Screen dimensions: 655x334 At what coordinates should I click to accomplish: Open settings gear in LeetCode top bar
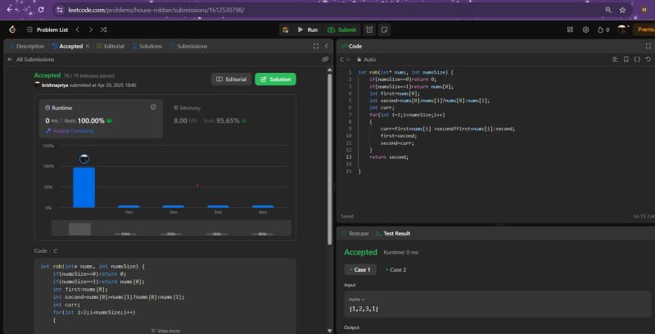point(585,29)
